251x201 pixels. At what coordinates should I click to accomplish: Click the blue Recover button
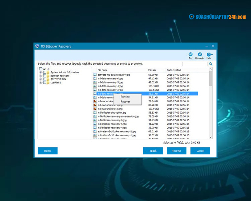pyautogui.click(x=176, y=151)
